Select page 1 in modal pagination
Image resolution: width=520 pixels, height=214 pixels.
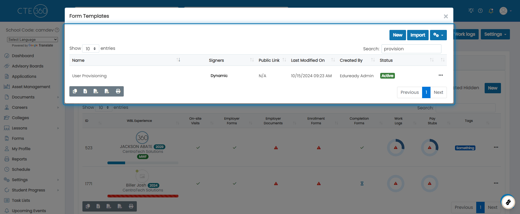(426, 92)
